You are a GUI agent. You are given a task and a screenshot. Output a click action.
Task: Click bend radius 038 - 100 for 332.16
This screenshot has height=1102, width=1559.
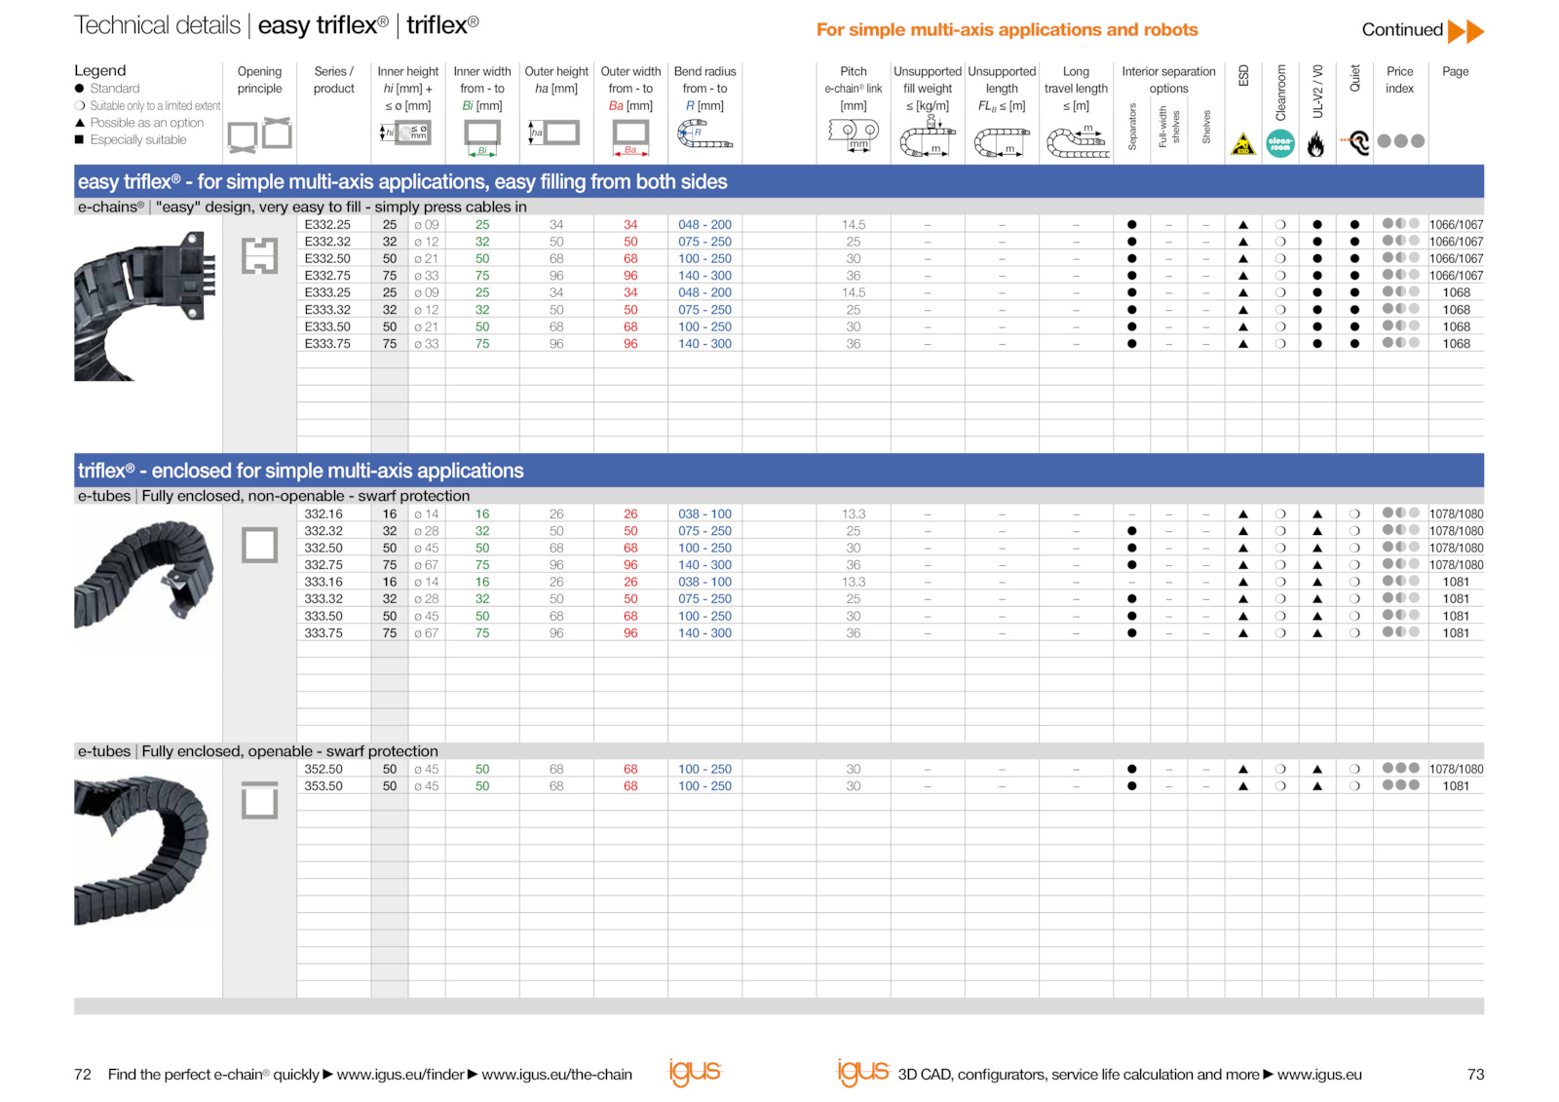click(x=704, y=514)
